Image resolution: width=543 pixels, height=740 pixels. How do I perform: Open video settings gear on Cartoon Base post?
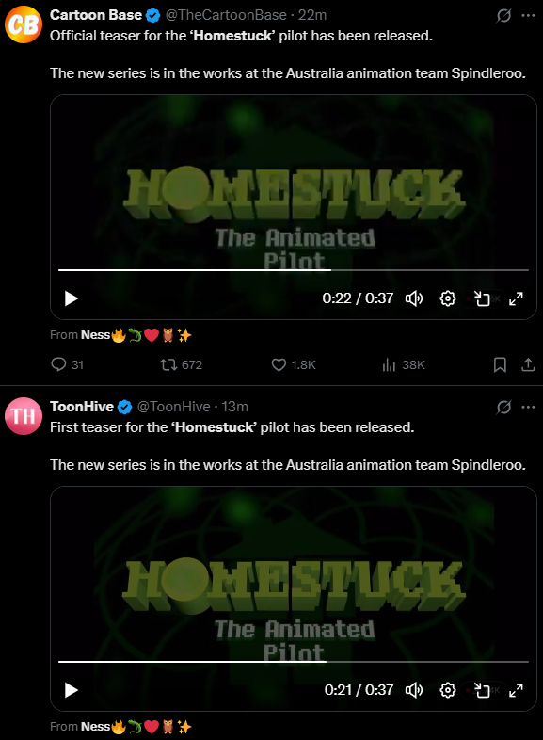click(448, 298)
